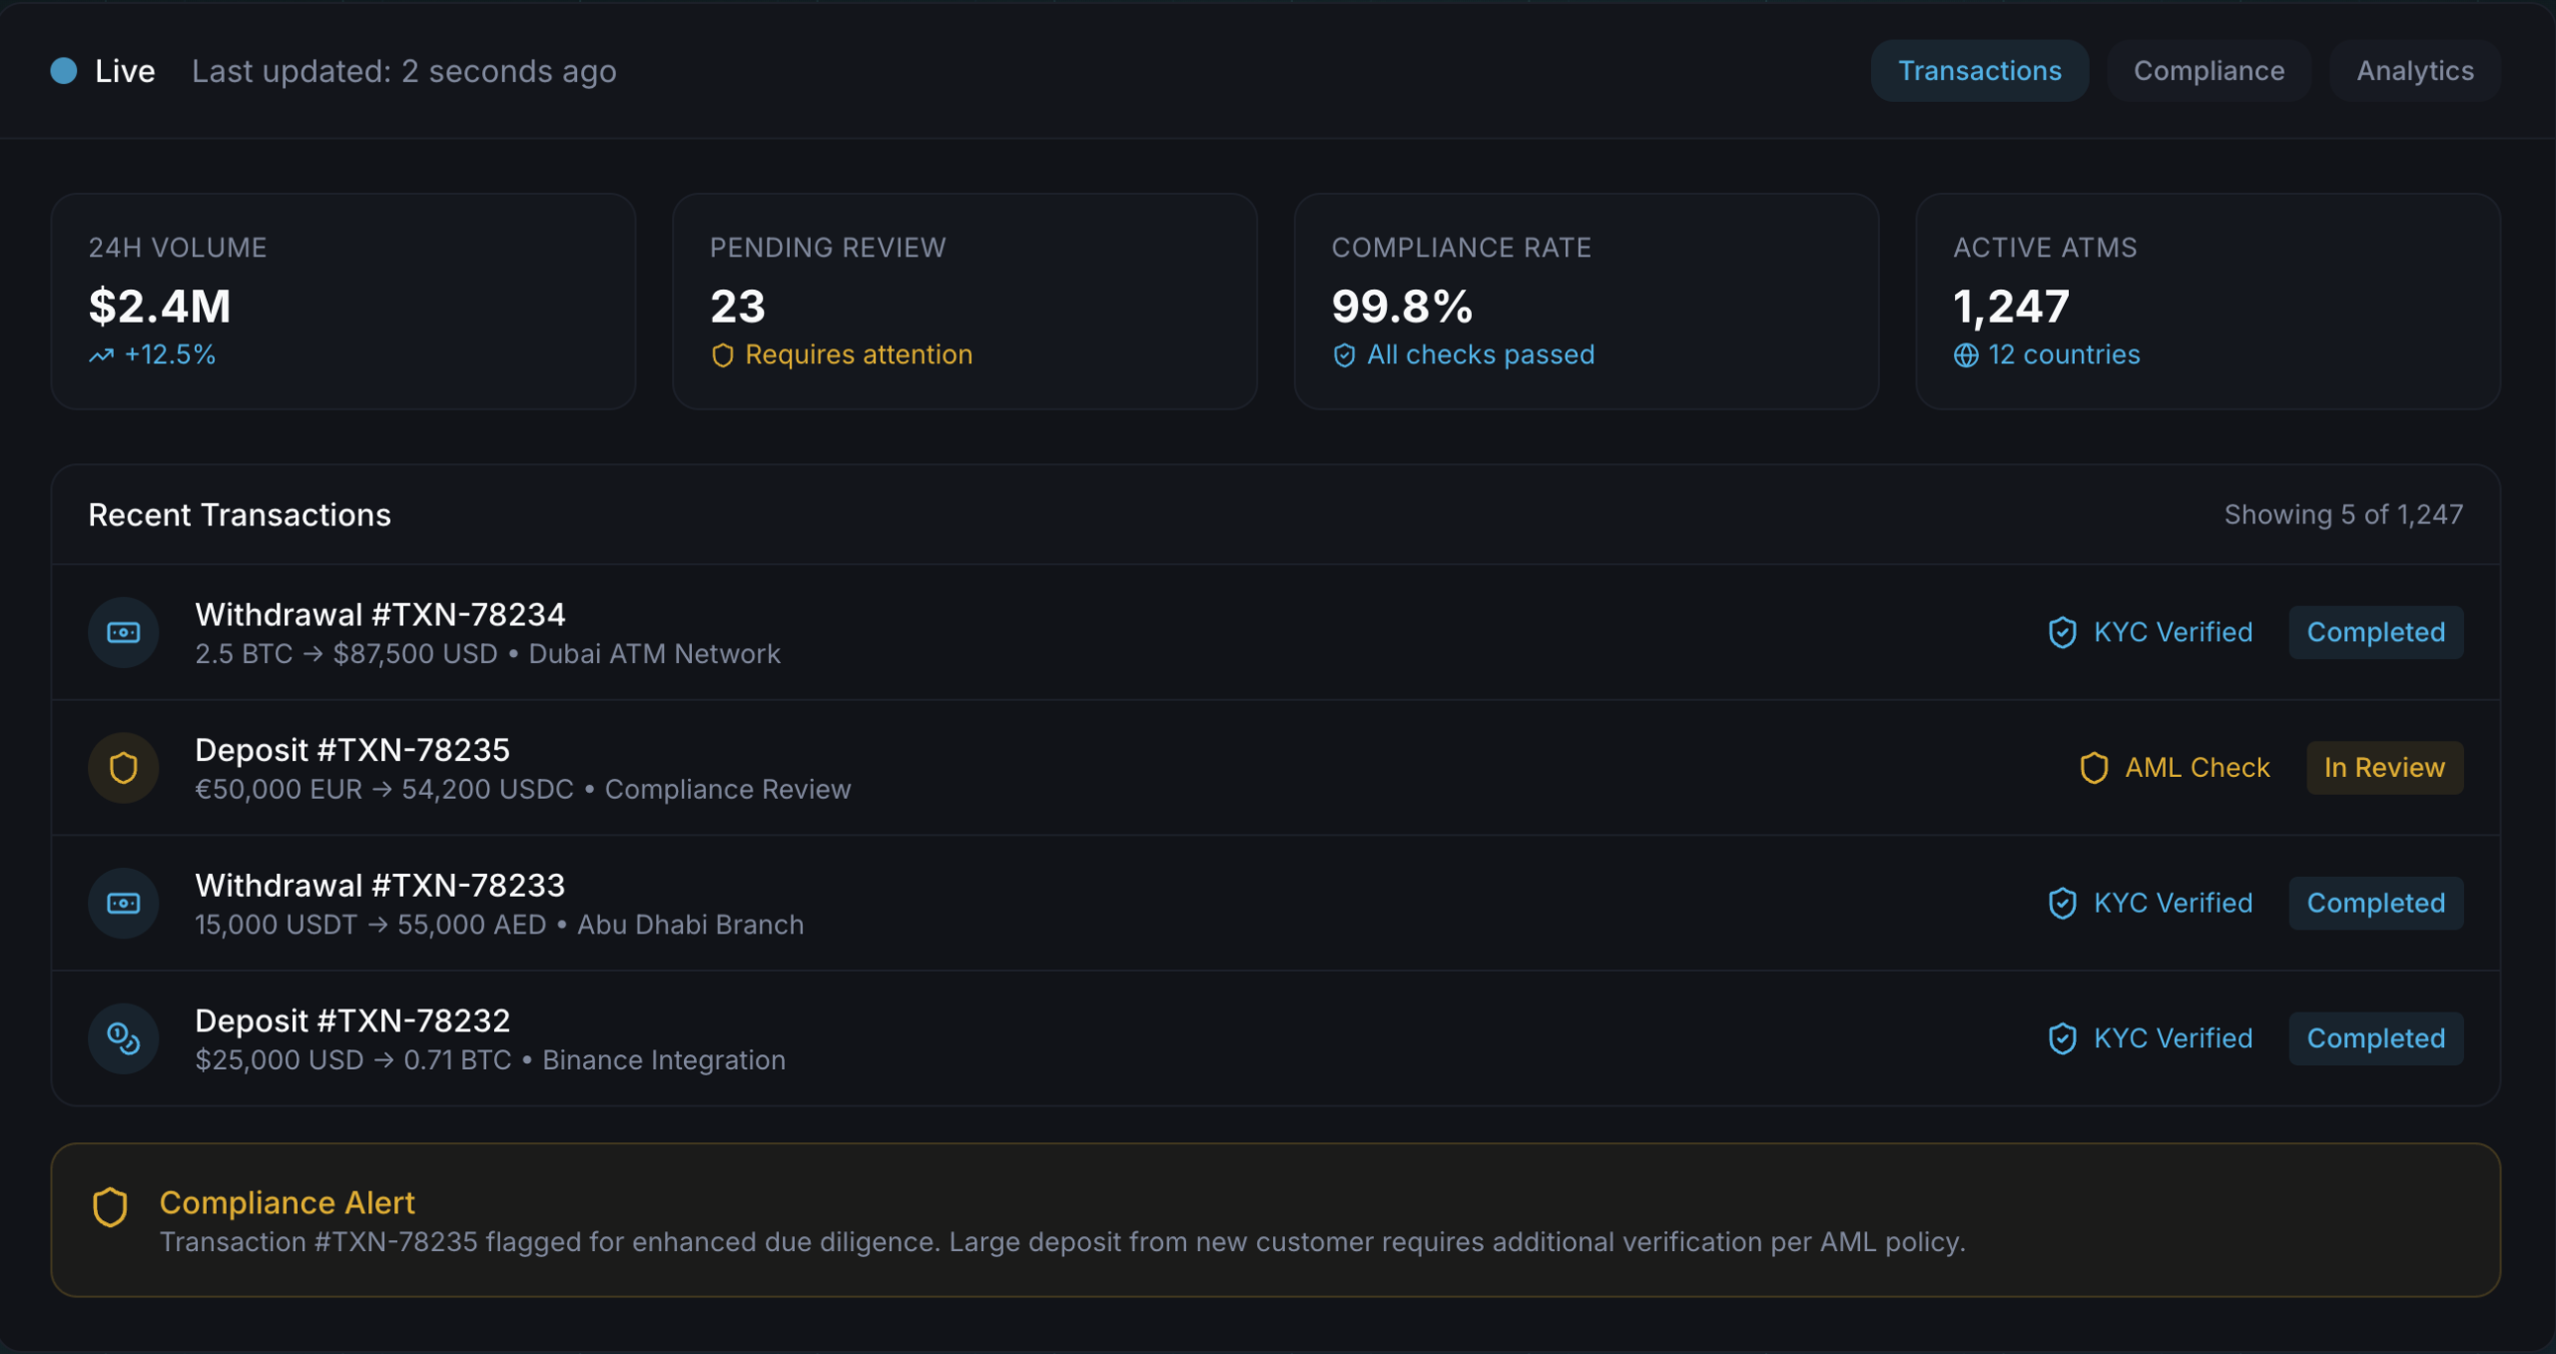Click the globe icon next to 12 countries
Viewport: 2556px width, 1354px height.
click(1965, 355)
